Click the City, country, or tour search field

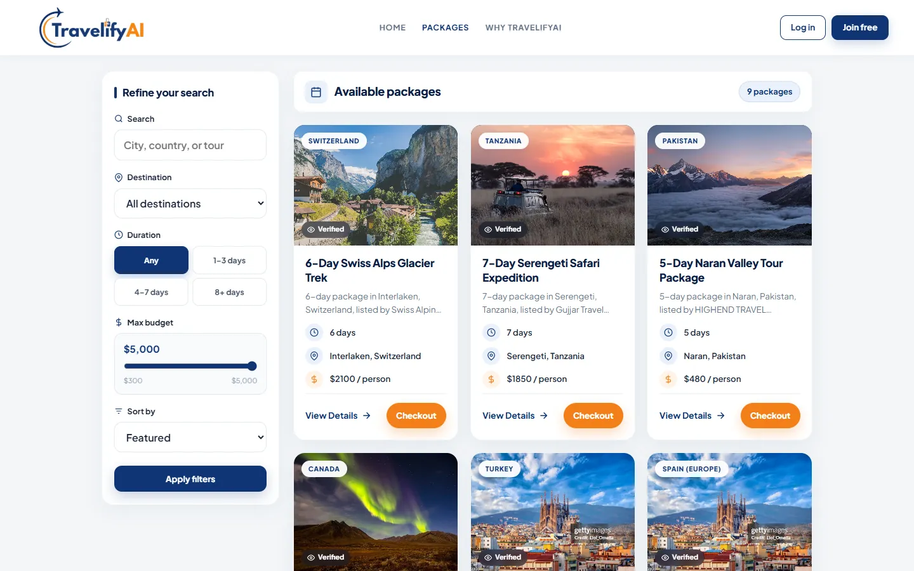coord(190,145)
